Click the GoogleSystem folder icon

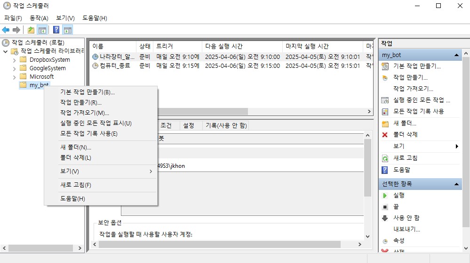click(x=23, y=68)
